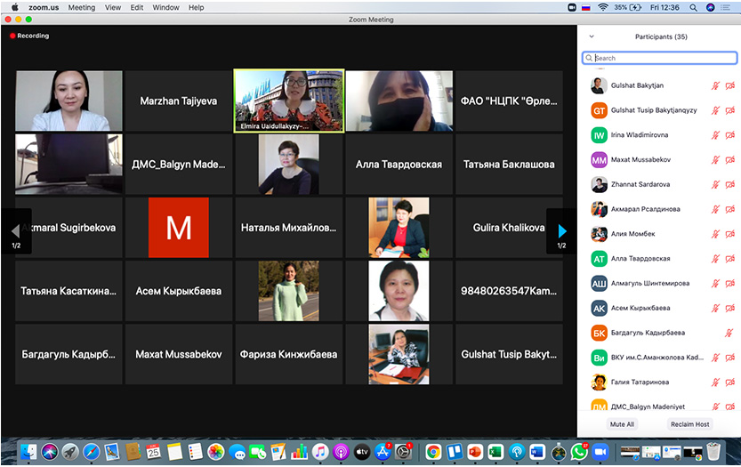Select Elmira Uaidullakyzy's highlighted video tile
Screen dimensions: 741x467
tap(288, 101)
